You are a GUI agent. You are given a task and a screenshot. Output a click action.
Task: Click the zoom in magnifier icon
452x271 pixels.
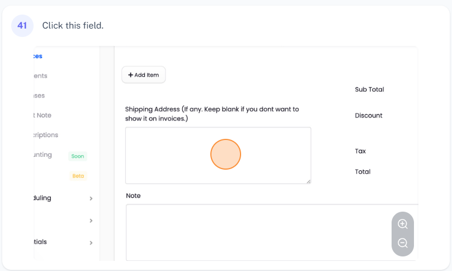(x=402, y=224)
